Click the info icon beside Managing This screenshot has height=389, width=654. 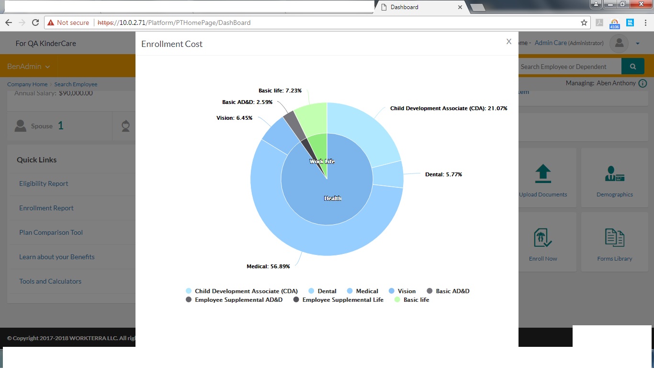tap(643, 83)
